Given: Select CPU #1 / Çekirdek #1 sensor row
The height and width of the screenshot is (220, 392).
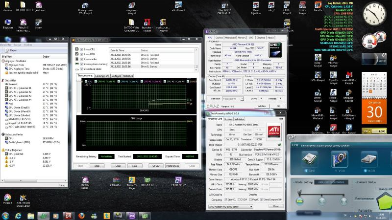Looking at the screenshot, I should 34,88.
